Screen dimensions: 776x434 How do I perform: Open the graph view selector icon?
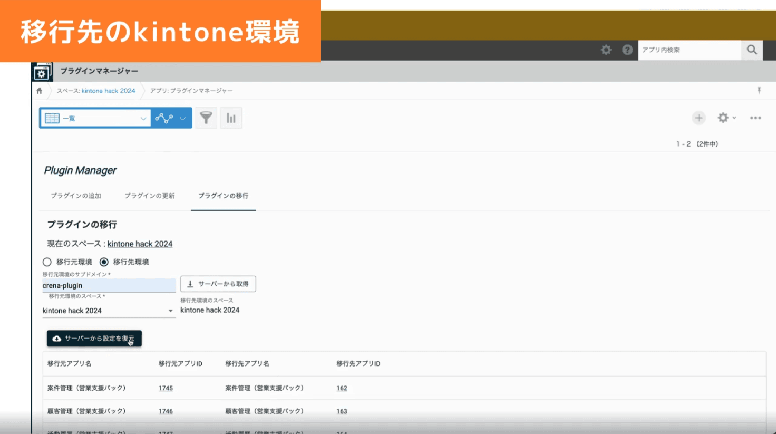[164, 118]
